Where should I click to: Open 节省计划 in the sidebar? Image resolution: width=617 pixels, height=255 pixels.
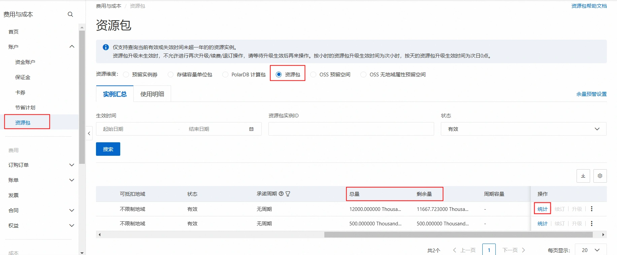pos(25,107)
